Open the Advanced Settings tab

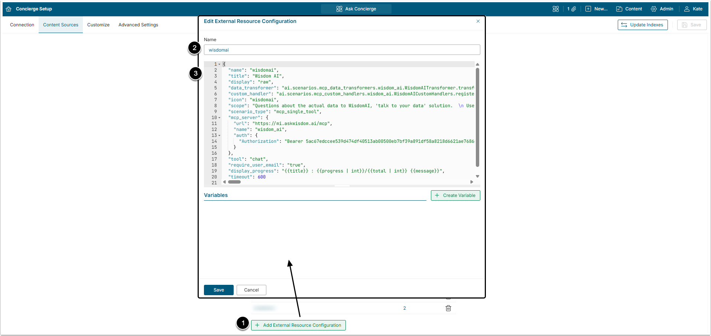(138, 25)
